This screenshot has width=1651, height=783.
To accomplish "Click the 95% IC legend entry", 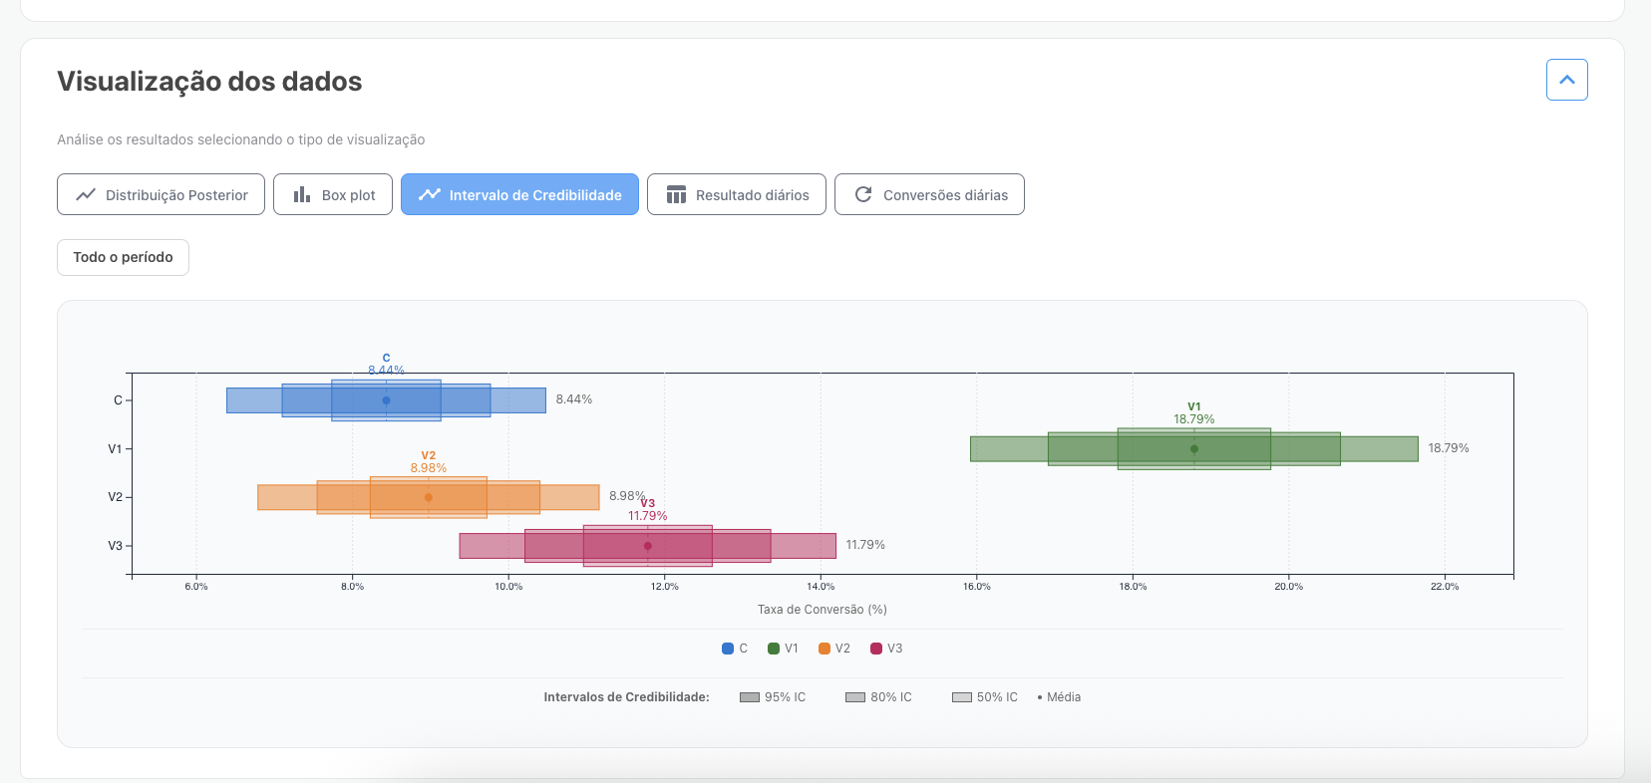I will point(773,697).
